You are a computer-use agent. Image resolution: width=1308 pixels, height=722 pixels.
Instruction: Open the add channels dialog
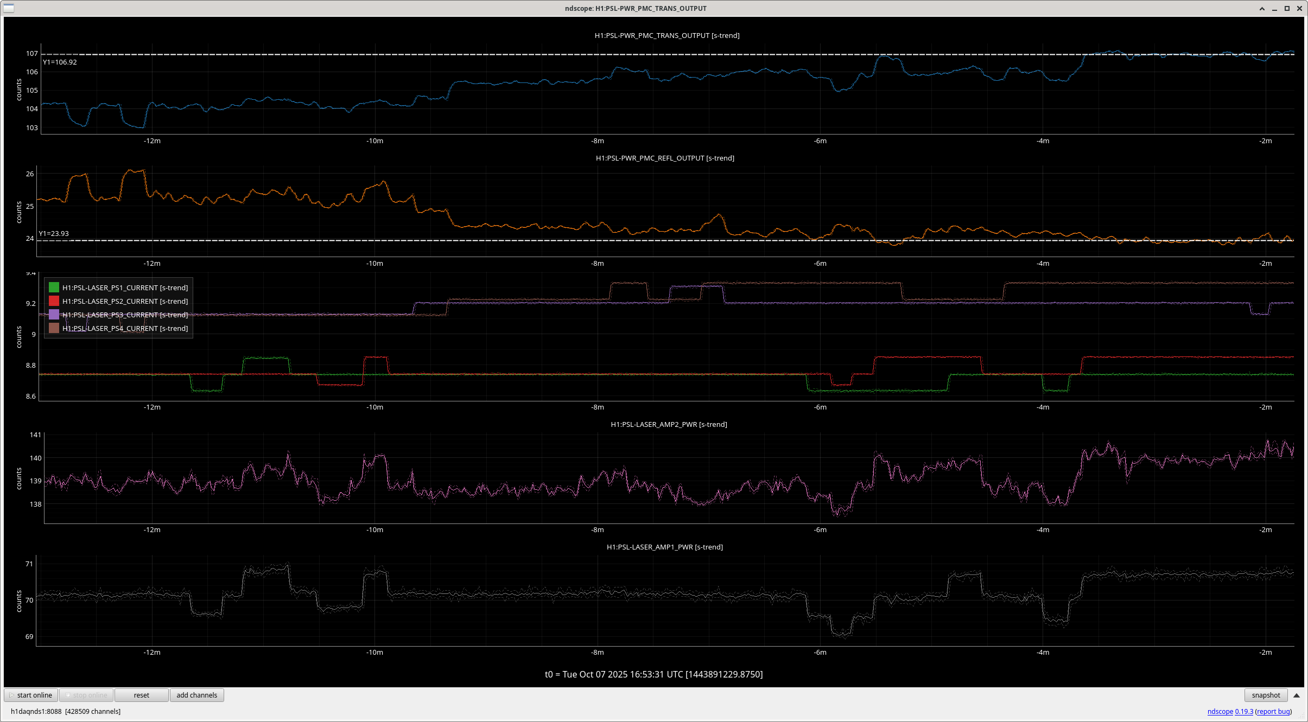click(196, 695)
